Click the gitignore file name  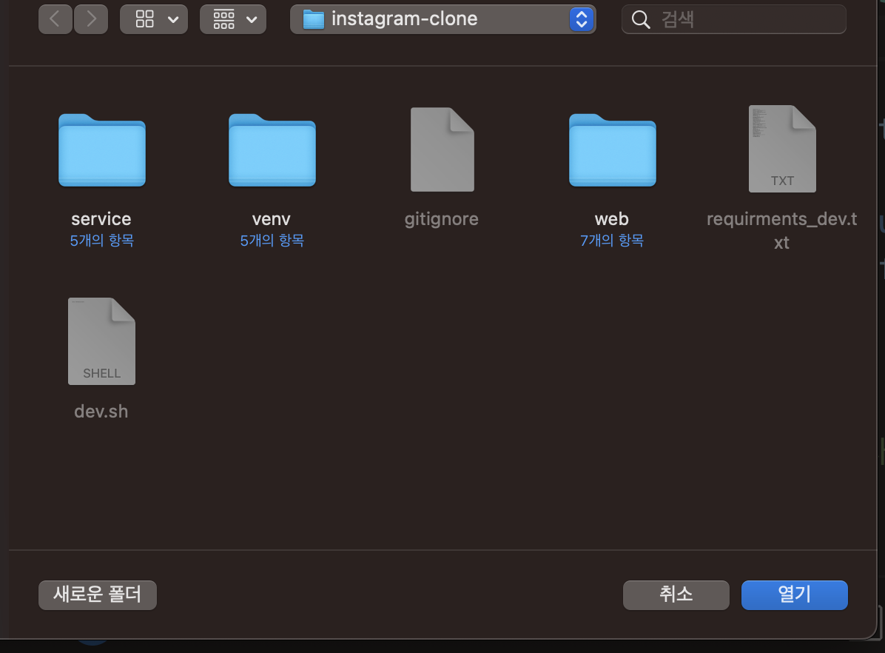tap(441, 219)
